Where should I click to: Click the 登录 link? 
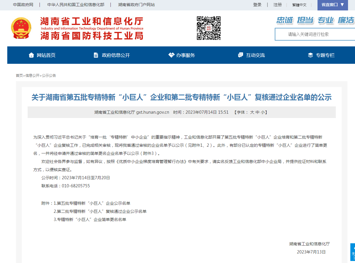257,5
